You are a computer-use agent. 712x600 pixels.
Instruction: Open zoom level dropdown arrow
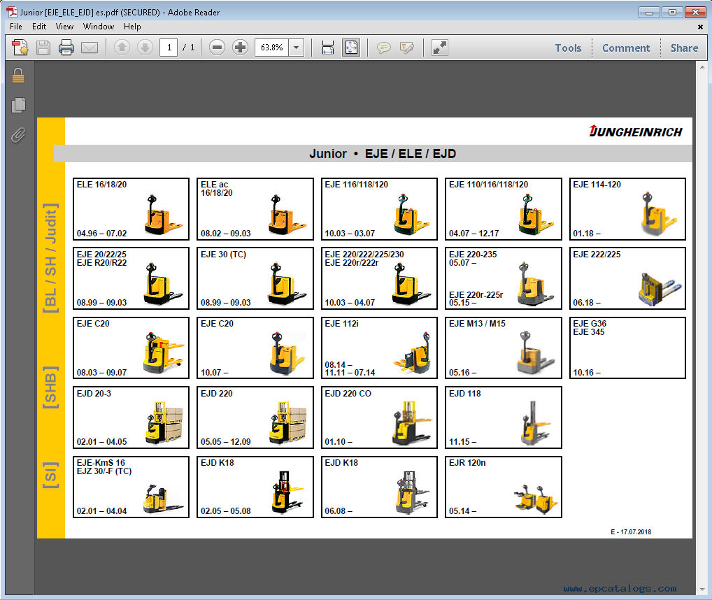tap(297, 47)
